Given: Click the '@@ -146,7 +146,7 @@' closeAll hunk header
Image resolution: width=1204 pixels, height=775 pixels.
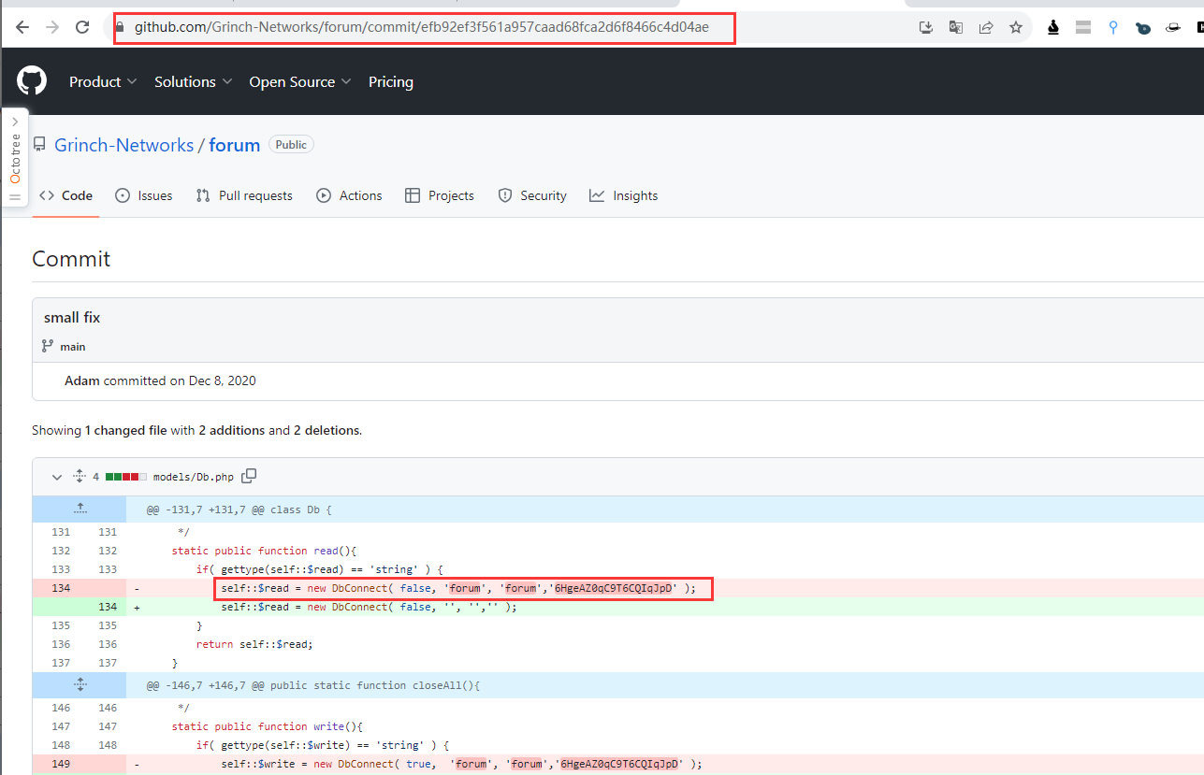Looking at the screenshot, I should pyautogui.click(x=313, y=685).
